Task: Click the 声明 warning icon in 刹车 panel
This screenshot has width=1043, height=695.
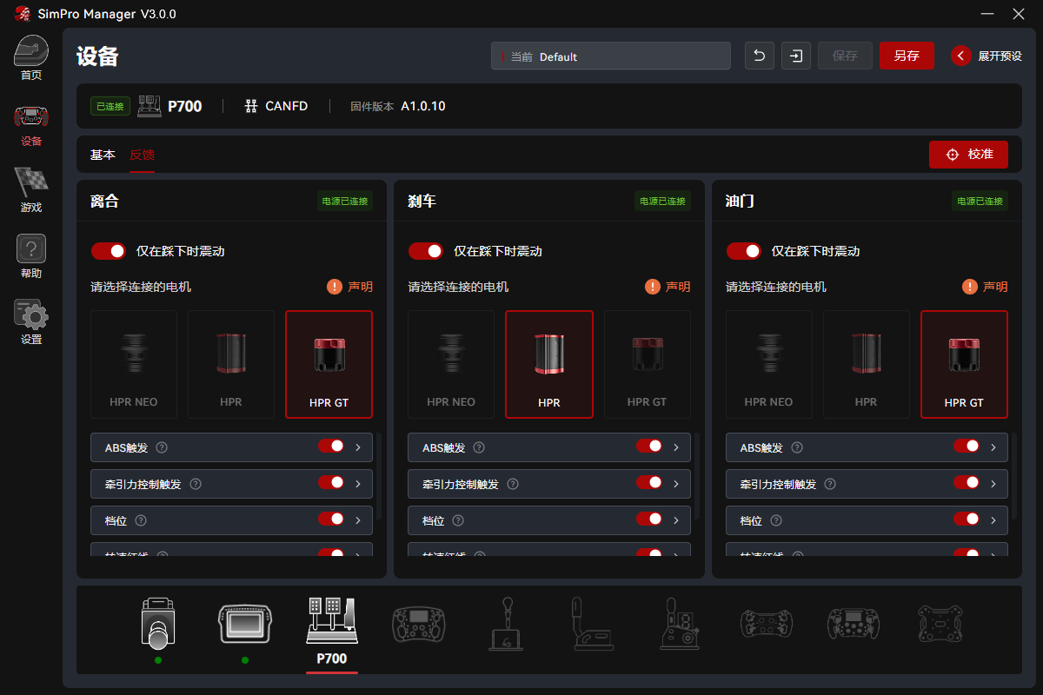Action: tap(652, 287)
